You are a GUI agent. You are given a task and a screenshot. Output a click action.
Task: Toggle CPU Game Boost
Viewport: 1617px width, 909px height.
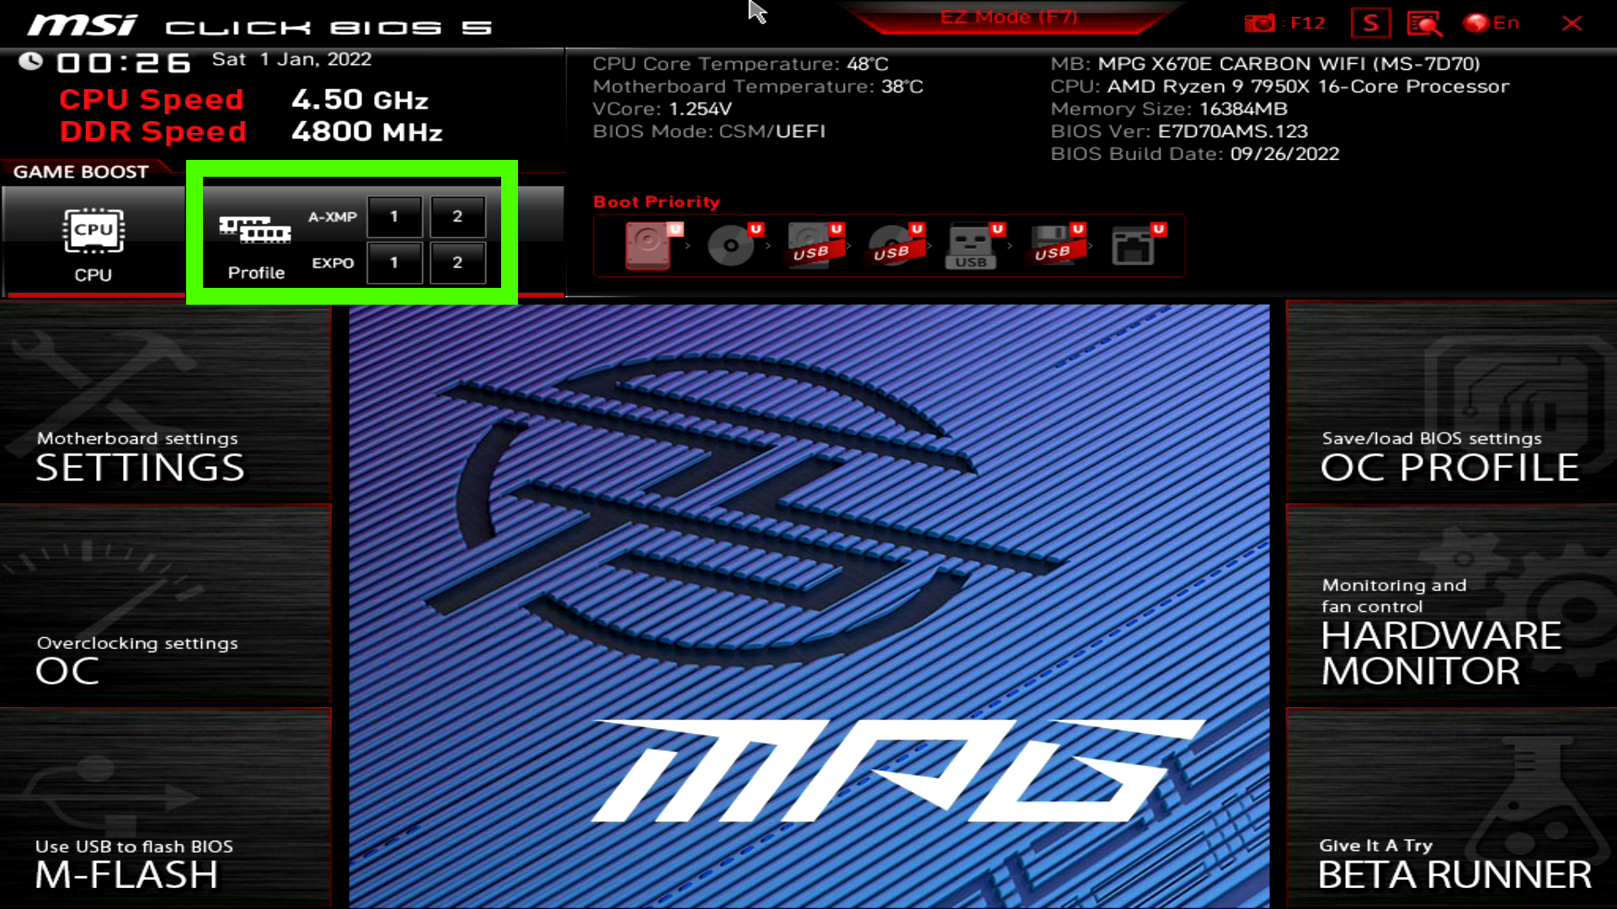(93, 243)
